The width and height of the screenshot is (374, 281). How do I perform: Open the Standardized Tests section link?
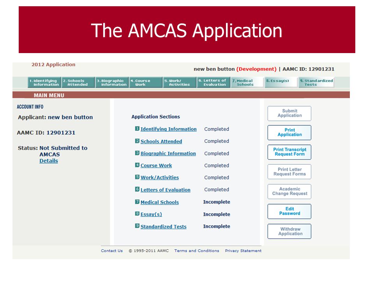click(x=163, y=226)
